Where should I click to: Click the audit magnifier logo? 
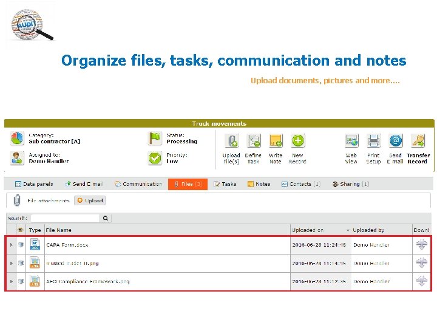pyautogui.click(x=31, y=25)
